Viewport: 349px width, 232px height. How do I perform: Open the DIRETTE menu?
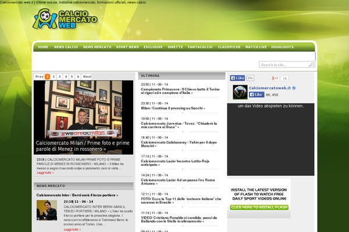click(175, 47)
